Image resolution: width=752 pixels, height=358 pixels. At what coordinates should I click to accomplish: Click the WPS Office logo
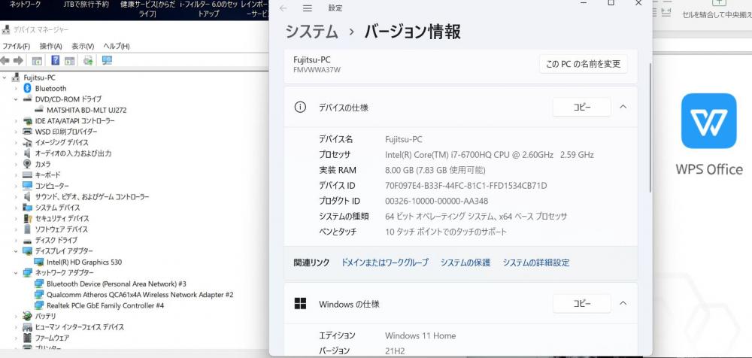(x=708, y=121)
